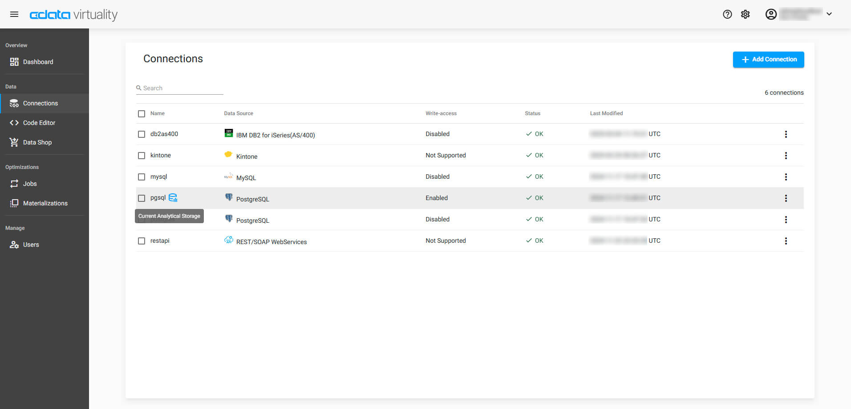Viewport: 851px width, 409px height.
Task: Open the restapi connection name
Action: tap(160, 241)
